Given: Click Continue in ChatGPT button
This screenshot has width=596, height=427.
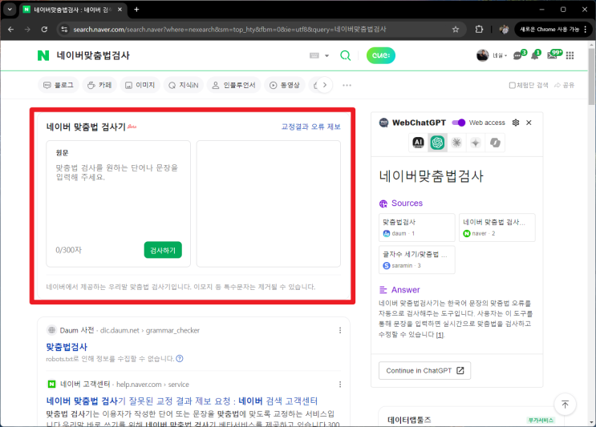Looking at the screenshot, I should pos(424,370).
